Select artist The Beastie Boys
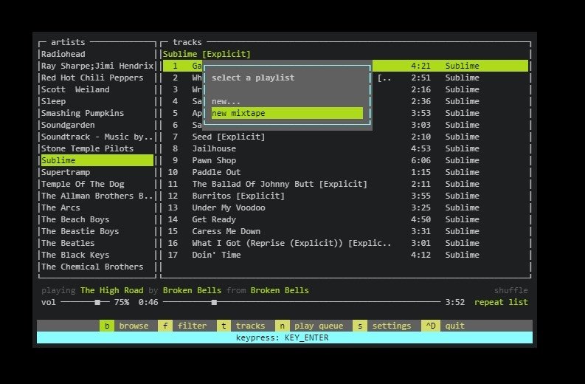585x384 pixels. click(x=97, y=231)
